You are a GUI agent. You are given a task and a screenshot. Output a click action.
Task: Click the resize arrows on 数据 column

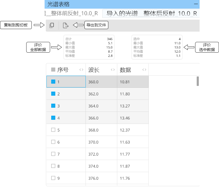144,70
